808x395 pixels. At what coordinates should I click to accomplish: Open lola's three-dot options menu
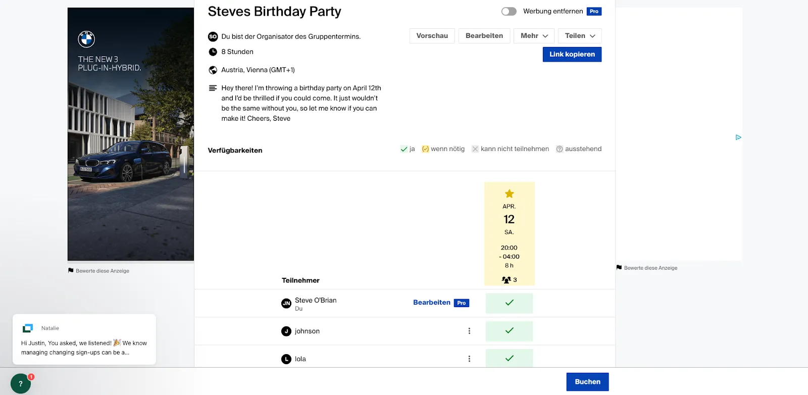pyautogui.click(x=469, y=359)
